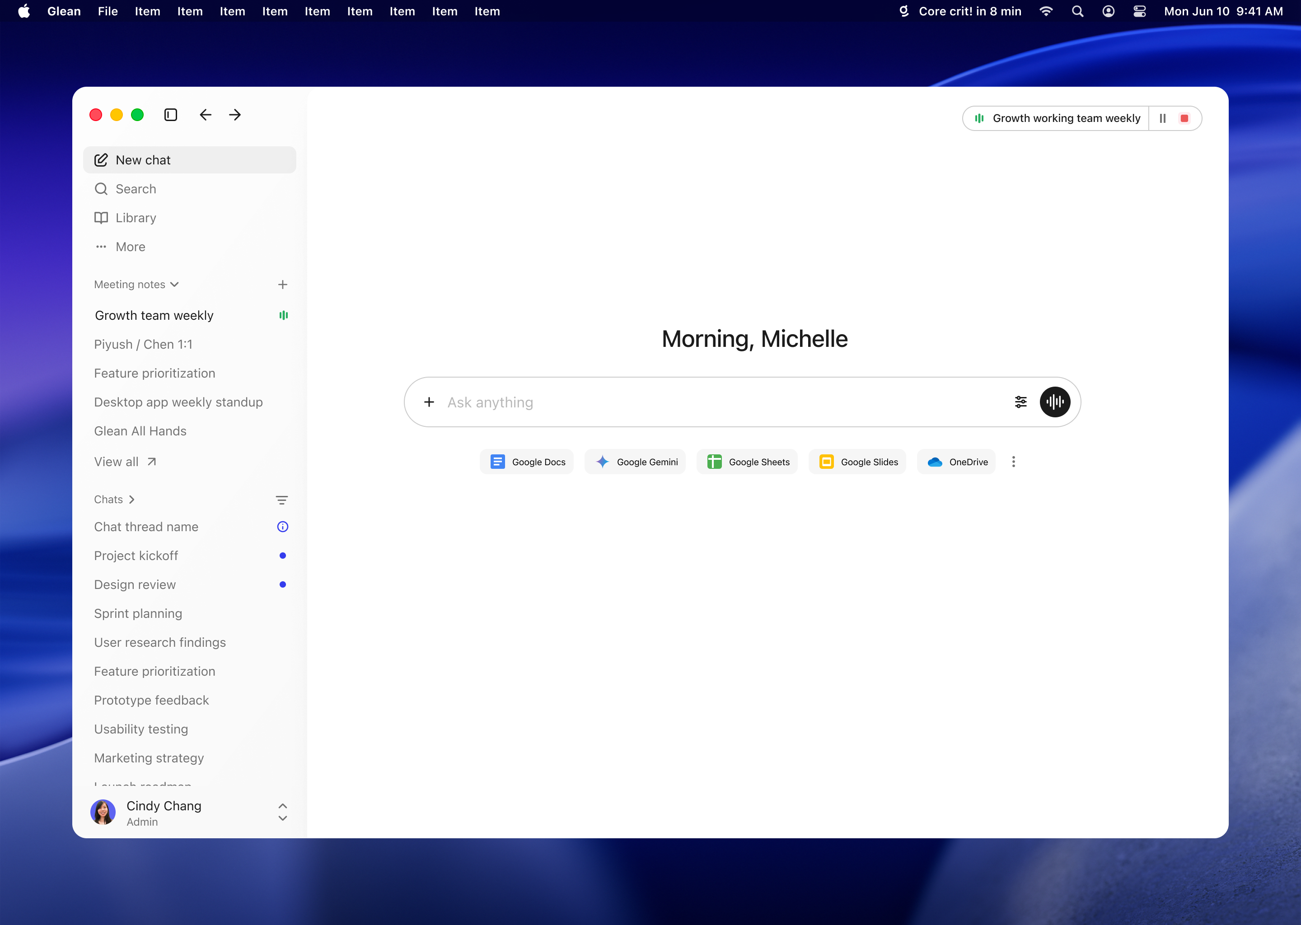
Task: Open the Library section
Action: pyautogui.click(x=190, y=218)
